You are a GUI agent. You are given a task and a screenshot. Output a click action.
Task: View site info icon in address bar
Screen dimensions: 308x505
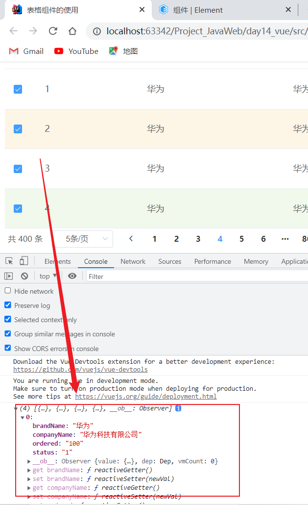point(97,31)
